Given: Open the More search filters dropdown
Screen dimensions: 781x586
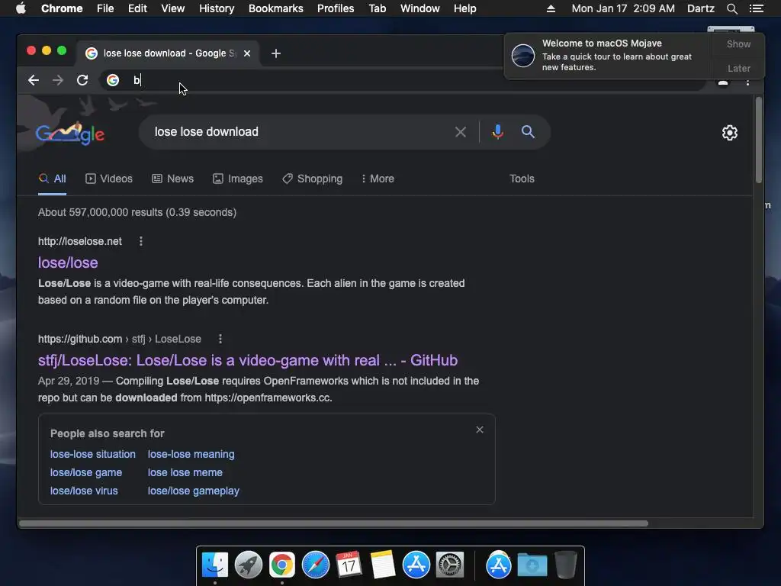Looking at the screenshot, I should pyautogui.click(x=378, y=179).
